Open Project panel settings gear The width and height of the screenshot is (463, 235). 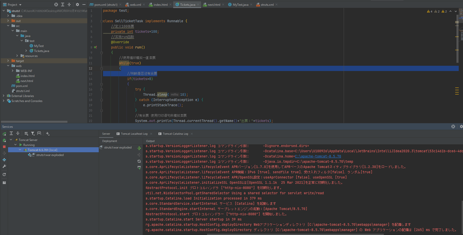coord(77,4)
